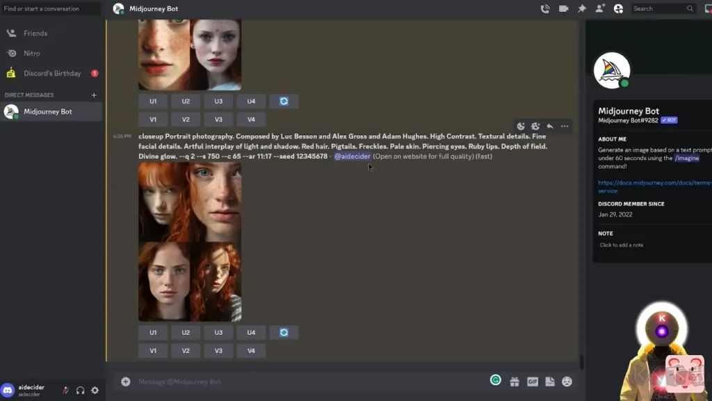Start a voice call with Midjourney Bot
Viewport: 712px width, 401px height.
(545, 9)
